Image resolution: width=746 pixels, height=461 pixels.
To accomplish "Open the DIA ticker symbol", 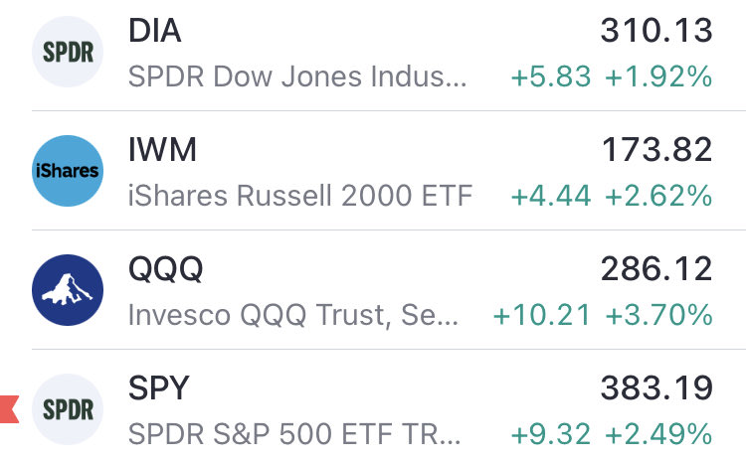I will [157, 31].
